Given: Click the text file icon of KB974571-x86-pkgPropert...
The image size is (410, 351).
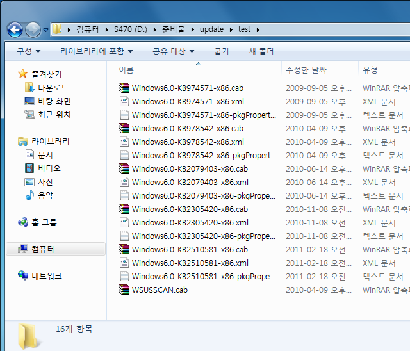Looking at the screenshot, I should coord(124,115).
